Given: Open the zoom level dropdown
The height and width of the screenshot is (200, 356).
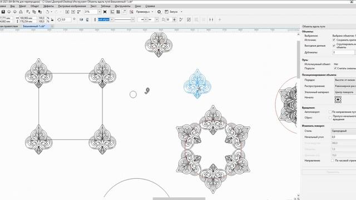Looking at the screenshot, I should click(x=100, y=12).
